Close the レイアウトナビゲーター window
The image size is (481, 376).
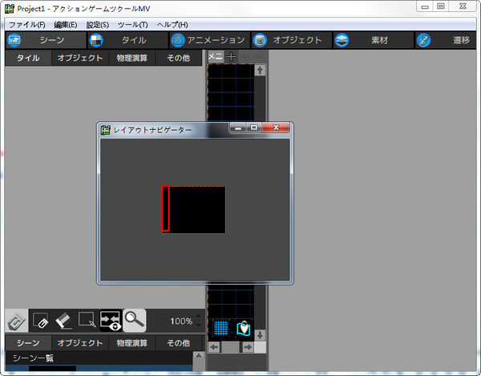pos(276,128)
